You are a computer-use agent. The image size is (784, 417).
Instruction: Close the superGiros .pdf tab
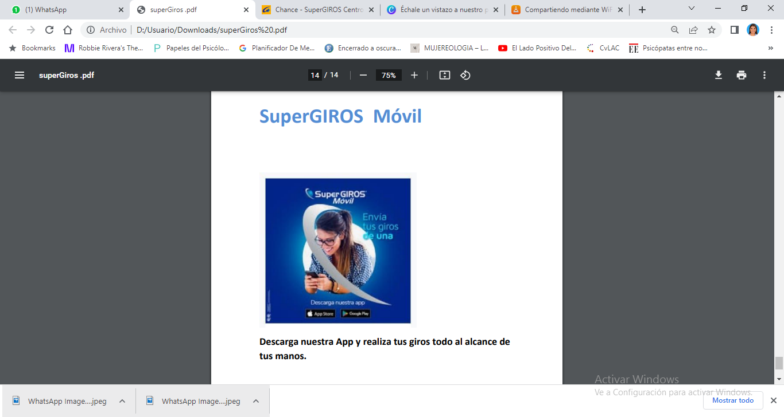[246, 10]
